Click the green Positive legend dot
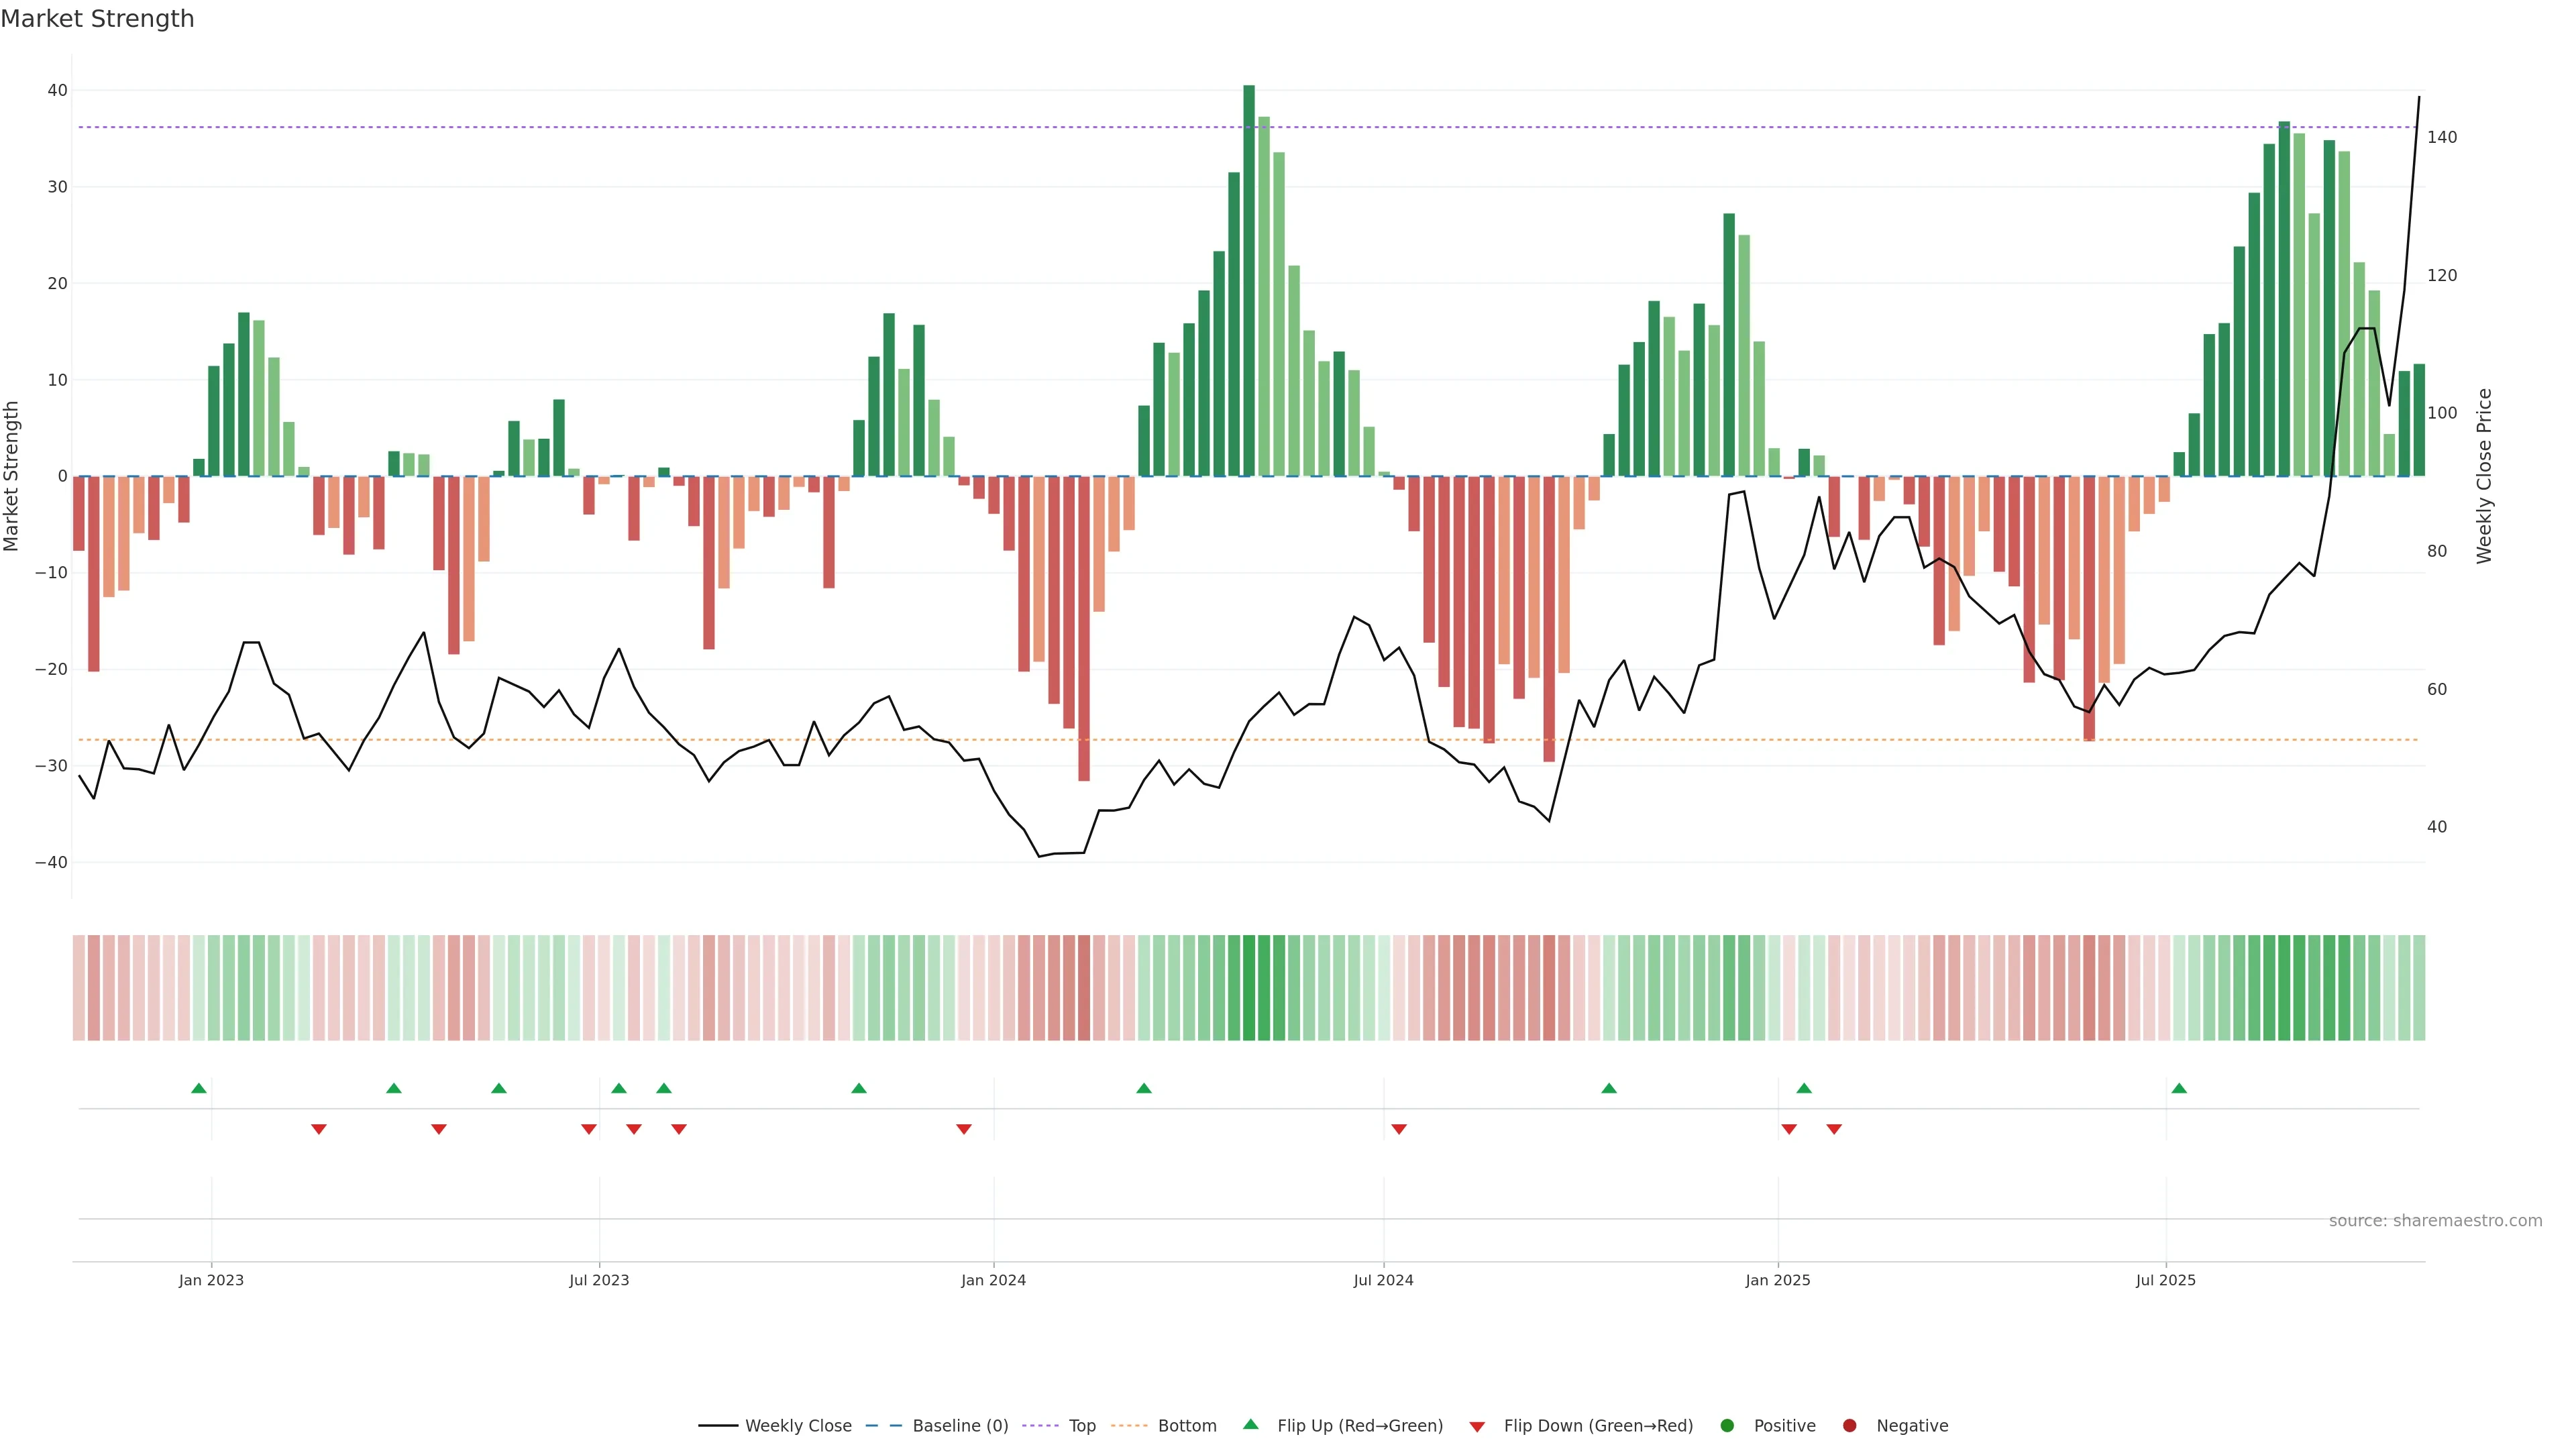 tap(1727, 1426)
